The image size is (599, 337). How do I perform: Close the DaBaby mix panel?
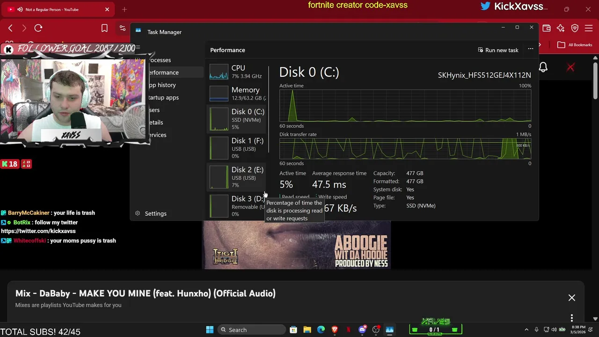click(572, 298)
